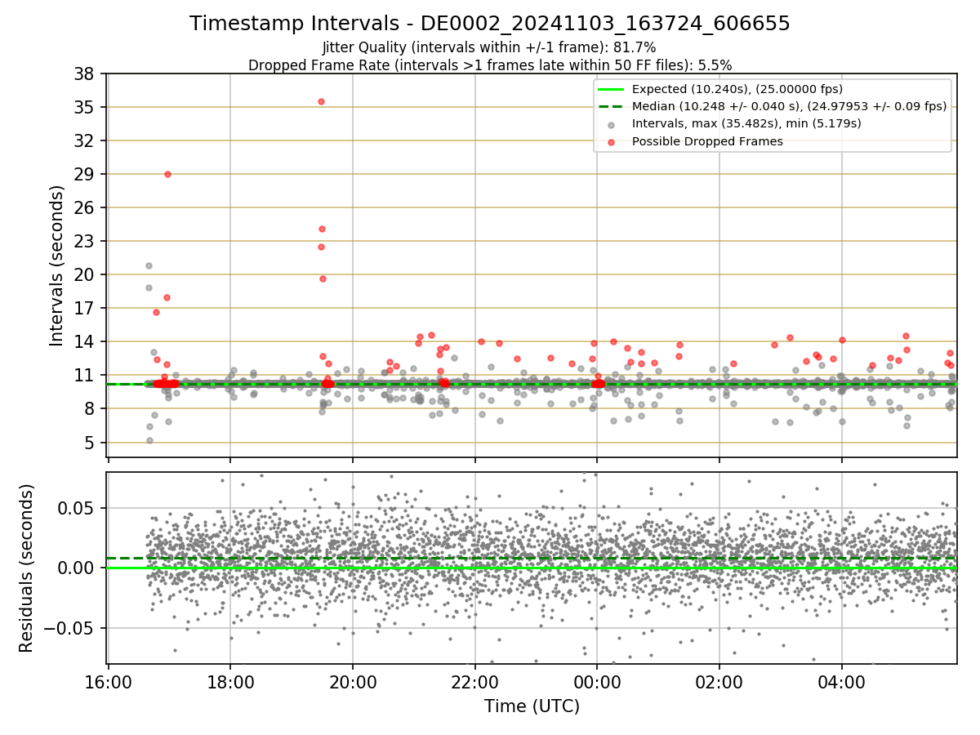980x735 pixels.
Task: Click the highest red outlier point near 35.5 seconds
Action: point(321,101)
